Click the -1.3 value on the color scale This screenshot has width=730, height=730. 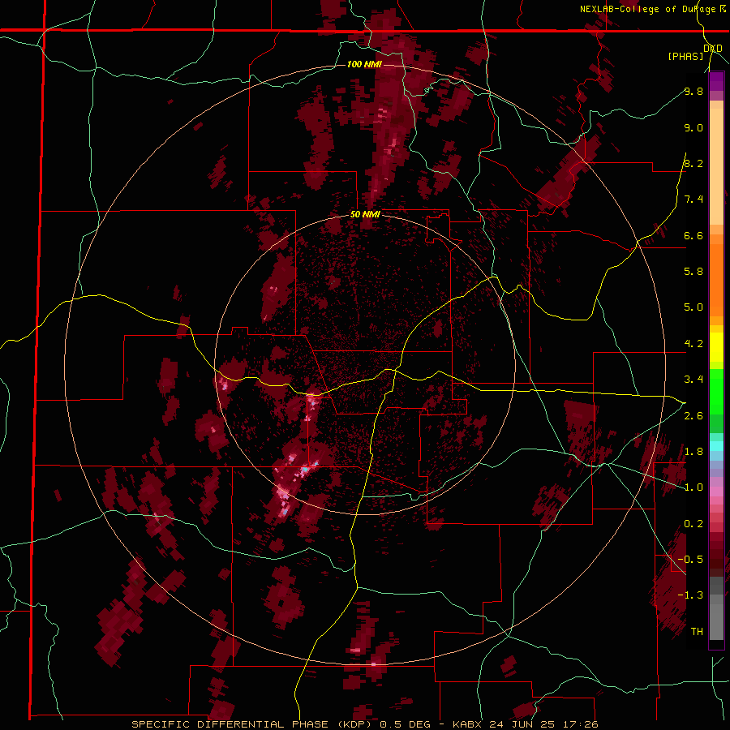(x=690, y=595)
